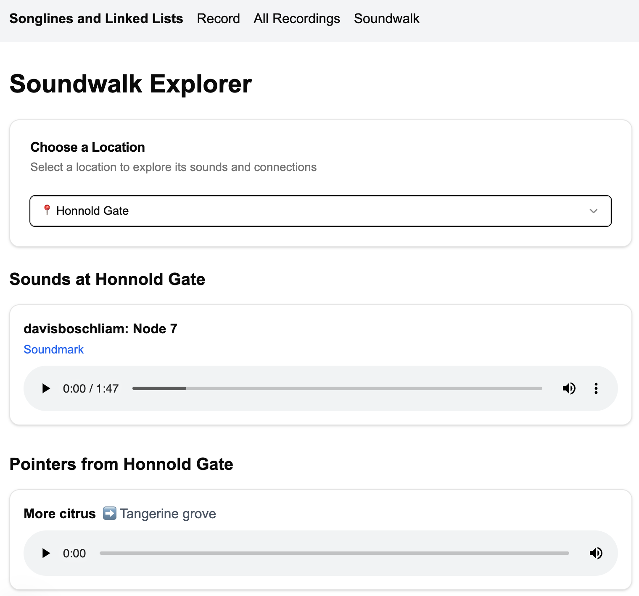This screenshot has height=596, width=639.
Task: Click the Choose a Location heading
Action: (x=88, y=147)
